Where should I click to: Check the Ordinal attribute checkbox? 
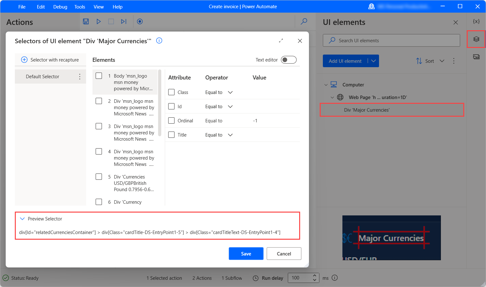point(171,120)
